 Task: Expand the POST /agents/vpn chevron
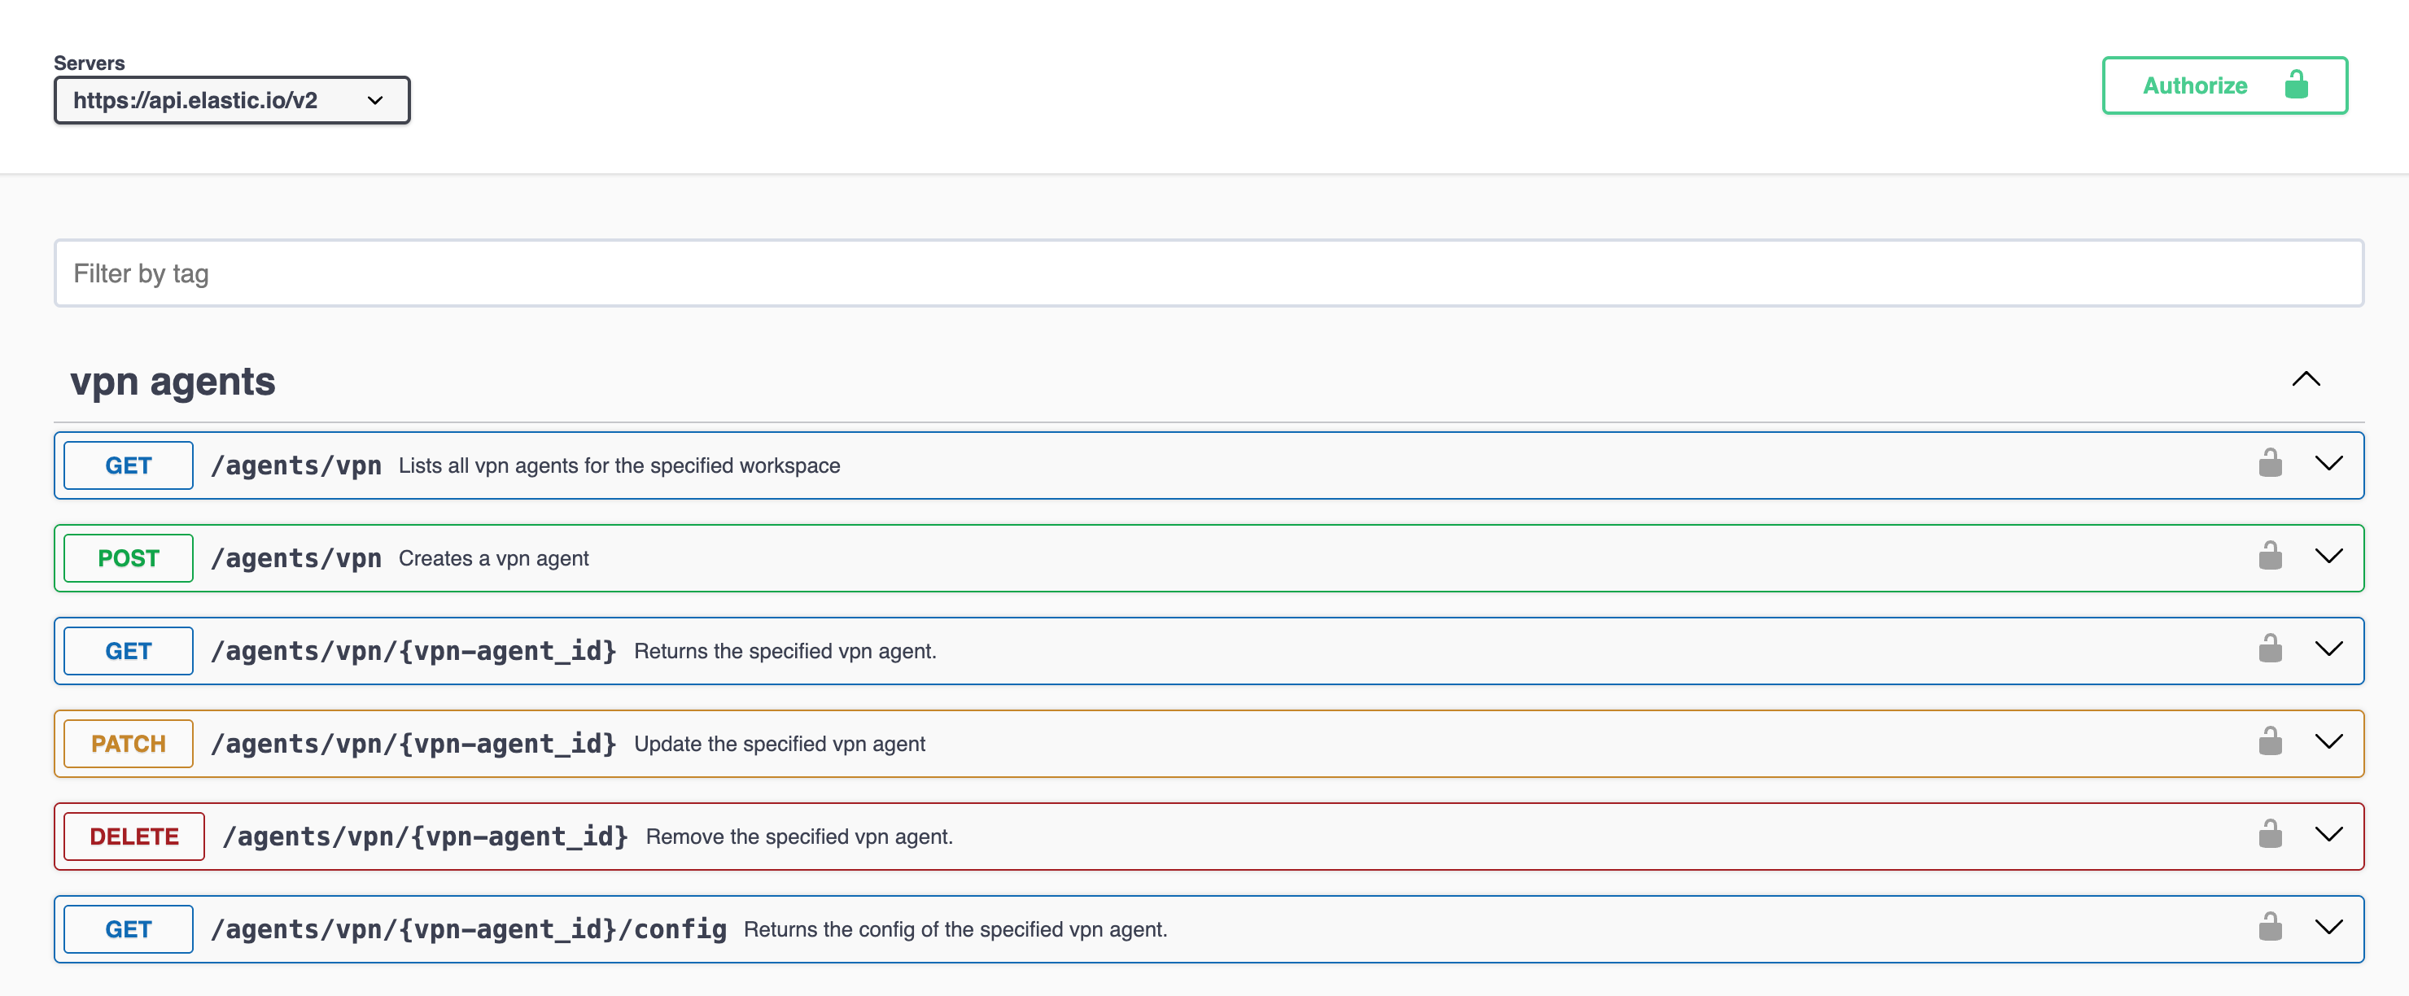coord(2328,556)
